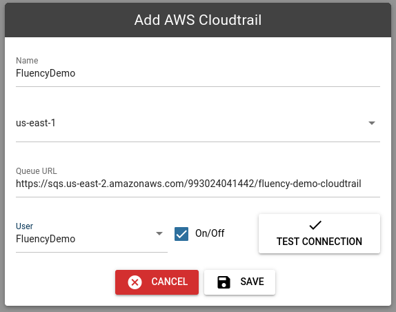Click the end of the fluency-demo-cloudtrail URL

pos(361,184)
